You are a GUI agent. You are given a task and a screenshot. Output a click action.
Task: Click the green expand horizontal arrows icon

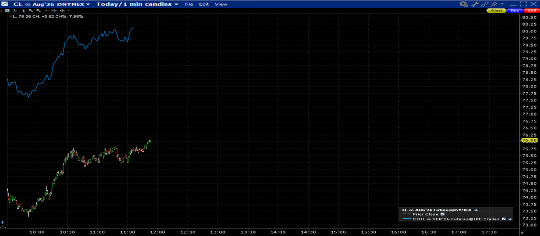point(55,10)
